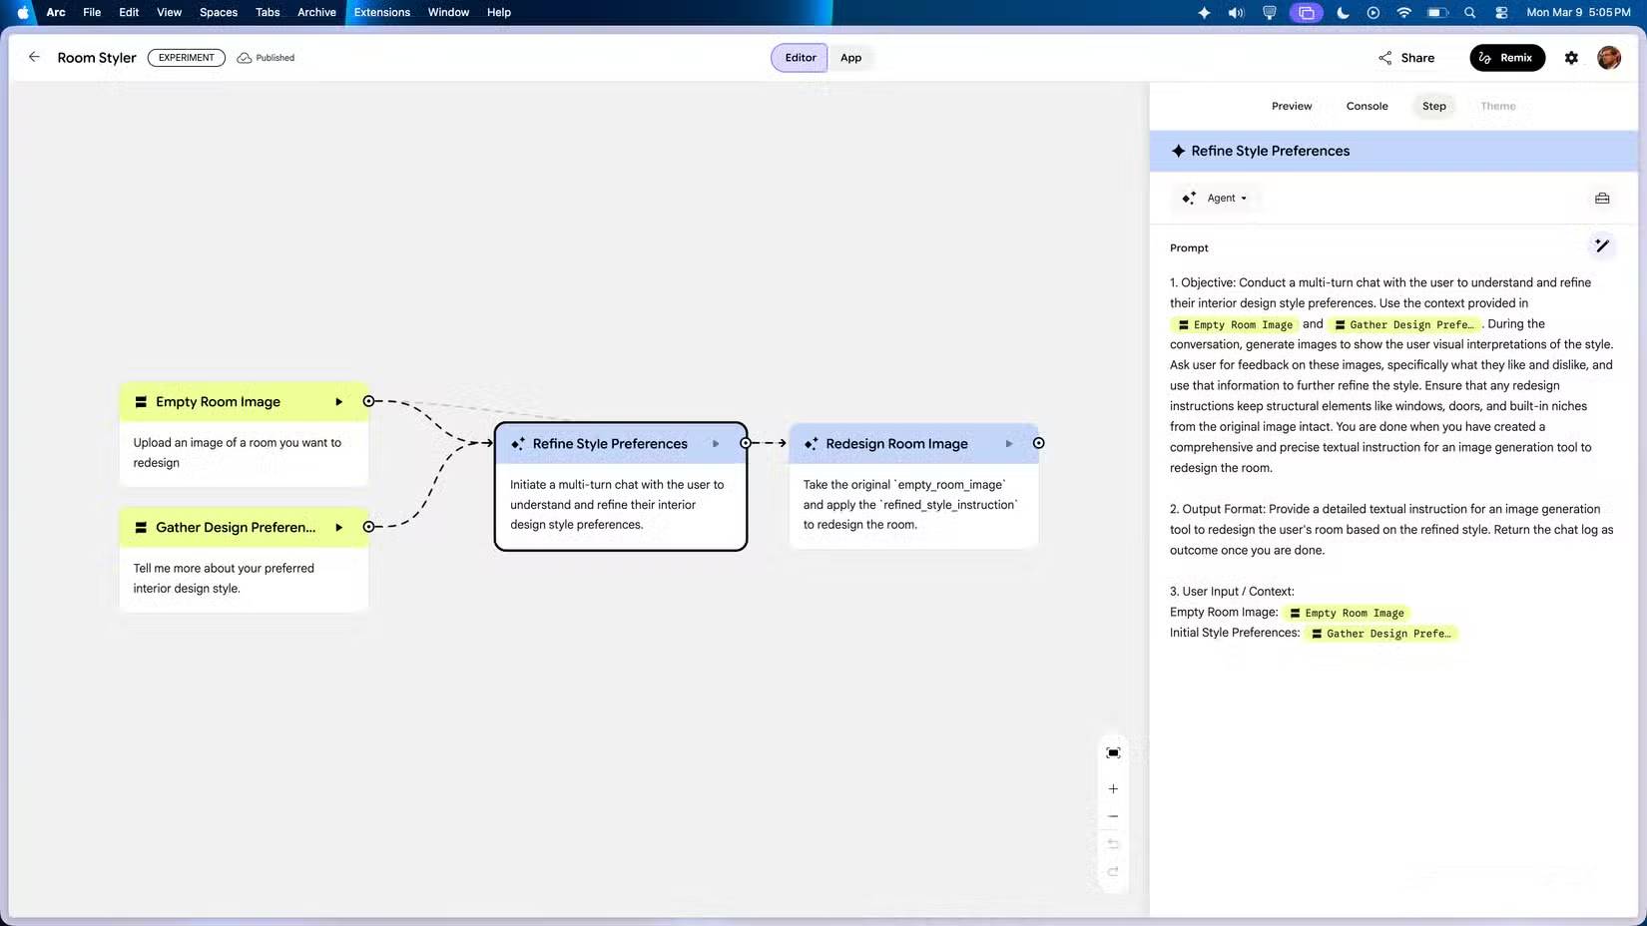Click the fit-to-screen canvas icon
Screen dimensions: 1647x926
coord(1113,752)
